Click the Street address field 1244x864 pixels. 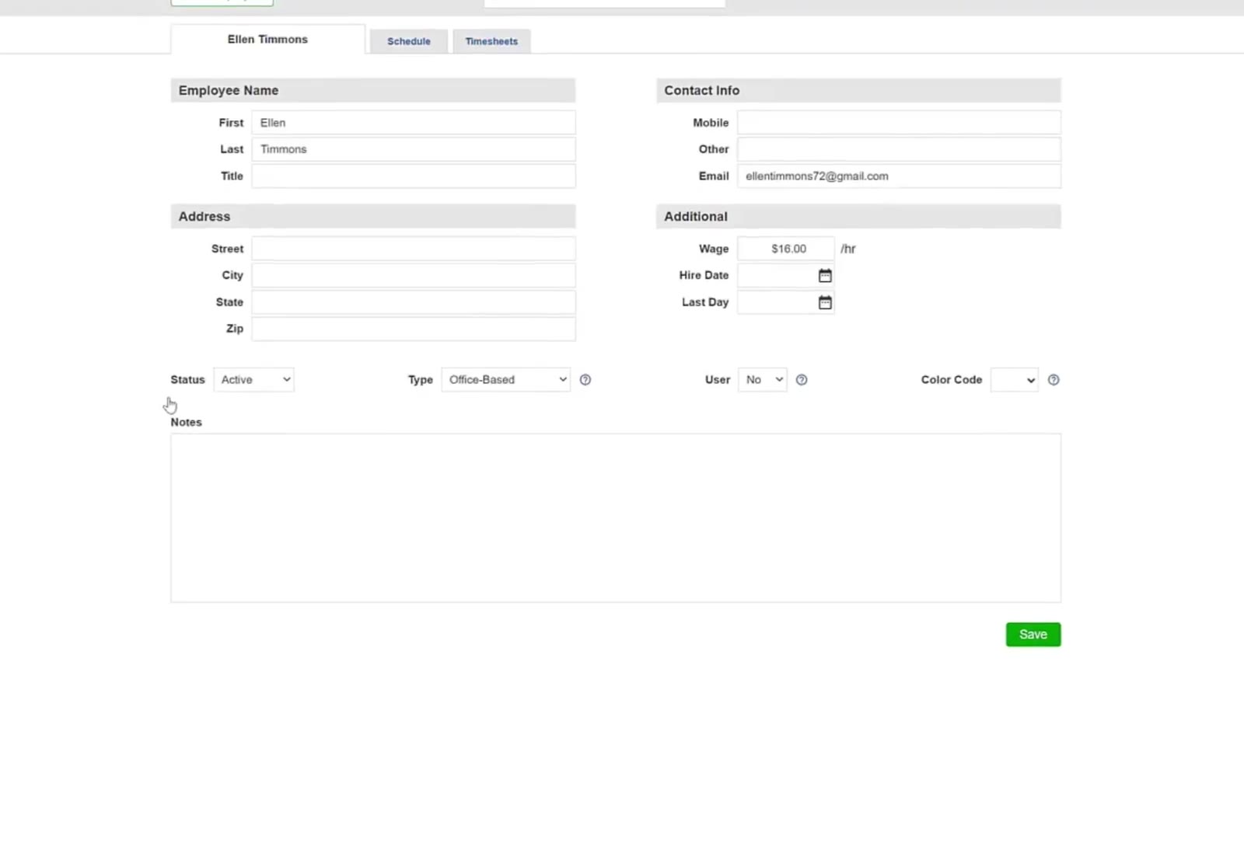414,249
